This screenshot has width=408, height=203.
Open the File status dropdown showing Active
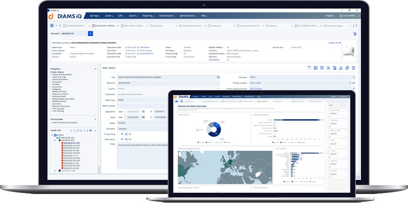(302, 77)
